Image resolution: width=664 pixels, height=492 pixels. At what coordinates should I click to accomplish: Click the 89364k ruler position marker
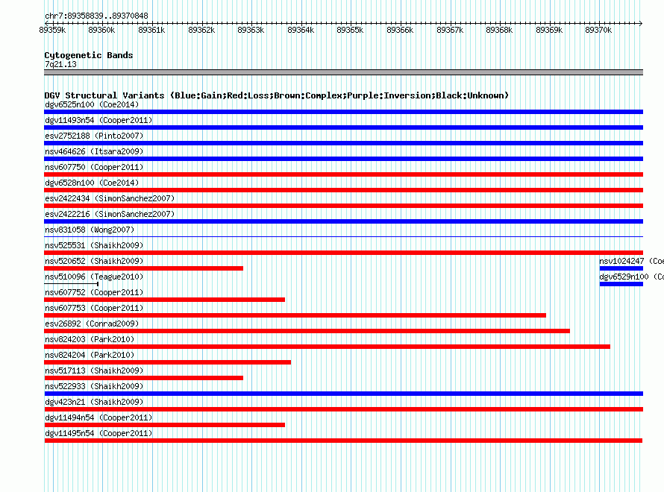coord(301,30)
